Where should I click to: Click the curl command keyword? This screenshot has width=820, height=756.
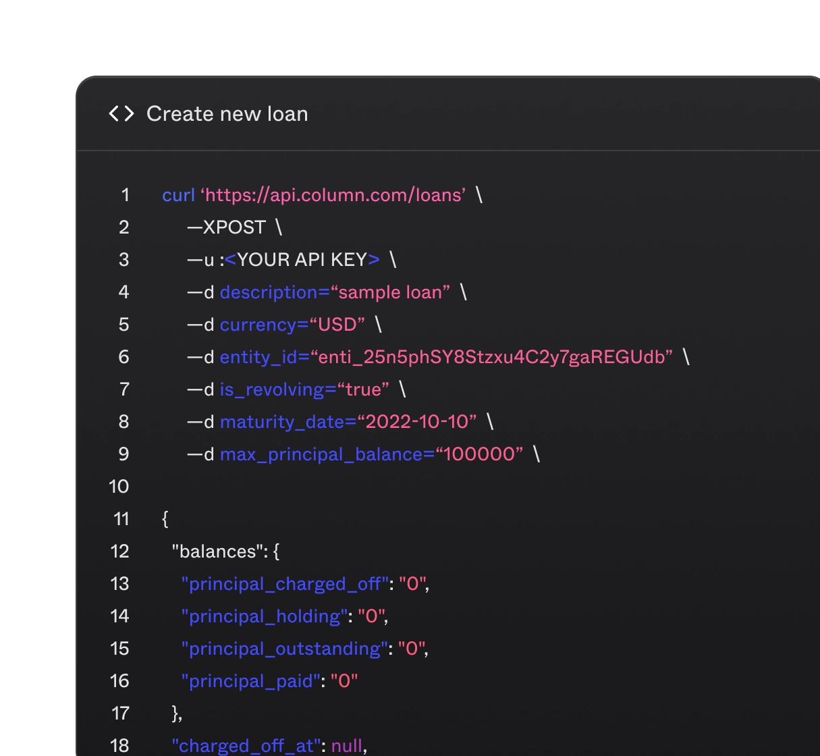pyautogui.click(x=178, y=195)
